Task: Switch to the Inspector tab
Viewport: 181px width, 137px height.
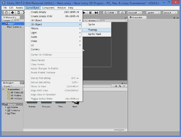Action: pyautogui.click(x=137, y=17)
